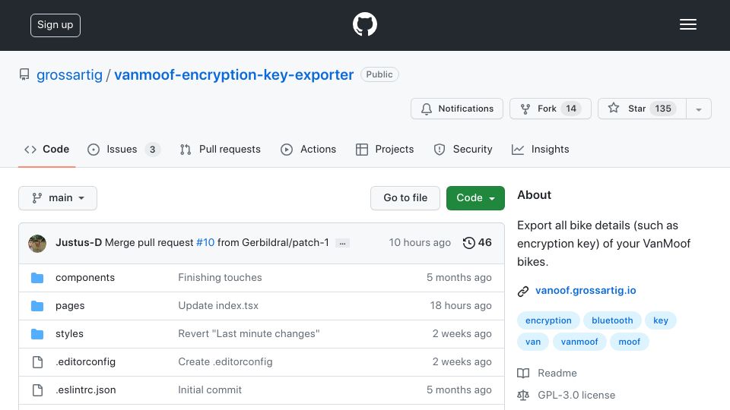Open the styles folder
The image size is (730, 410).
(x=69, y=334)
